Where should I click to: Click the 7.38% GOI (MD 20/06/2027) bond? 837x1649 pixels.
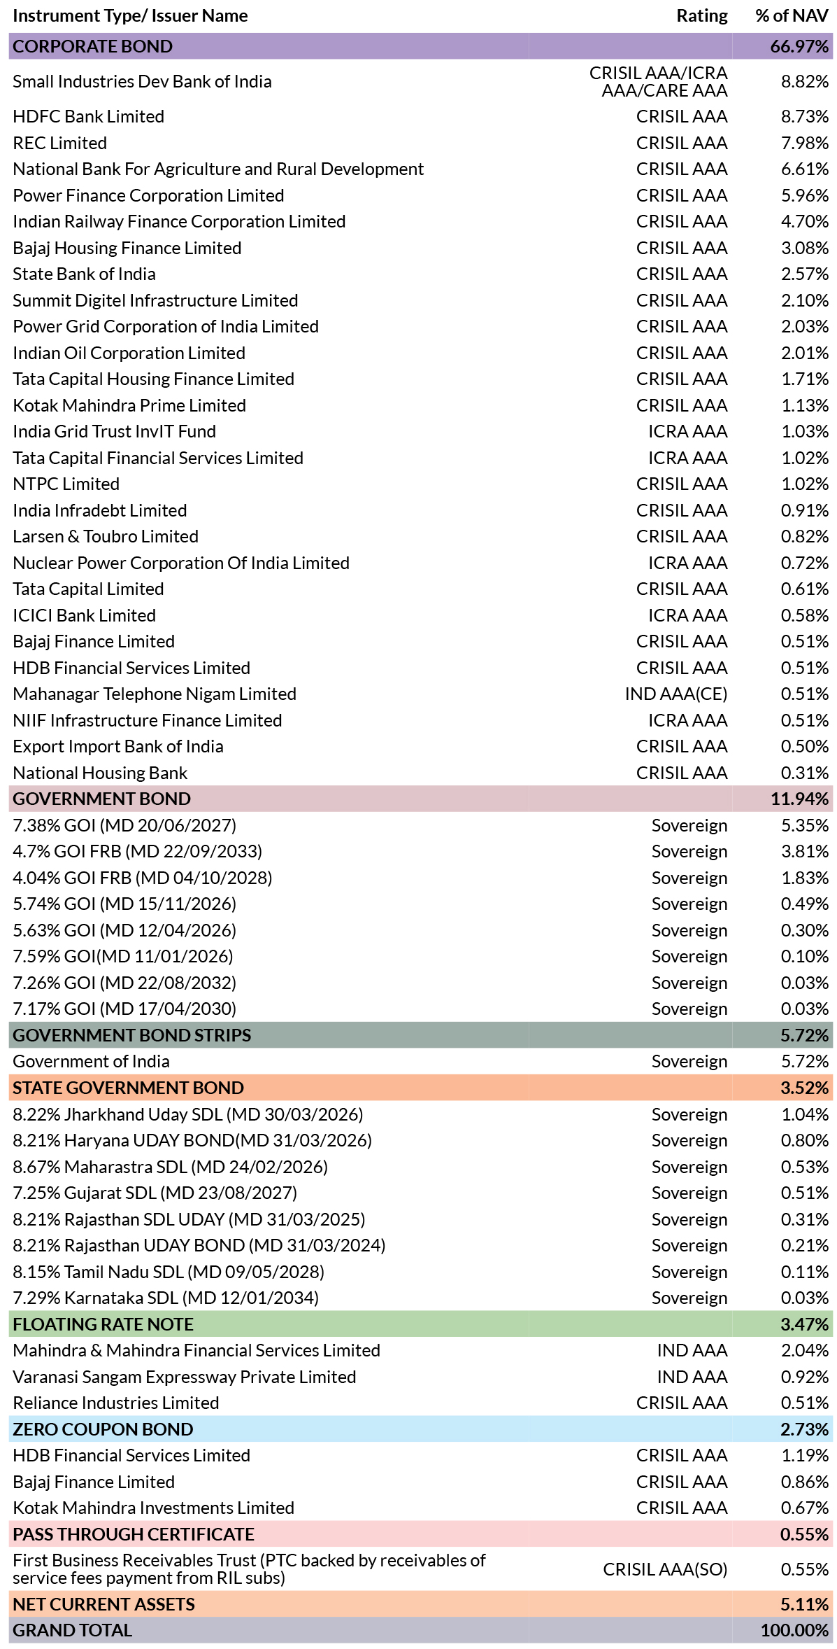[124, 825]
